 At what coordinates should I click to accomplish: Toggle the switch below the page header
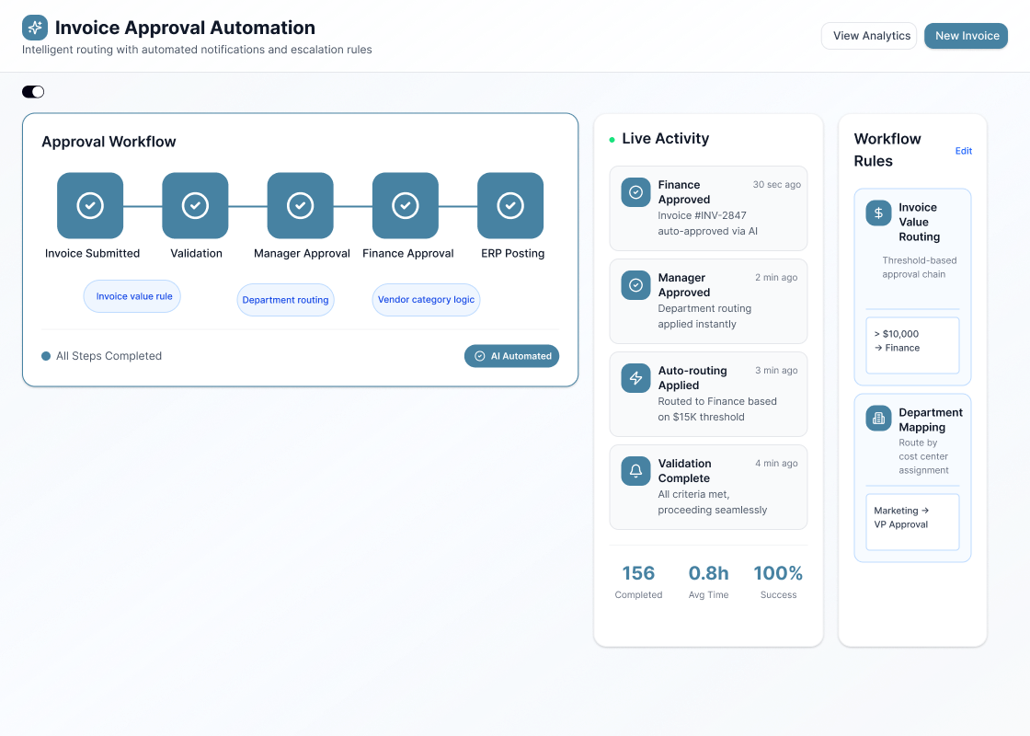[x=33, y=92]
